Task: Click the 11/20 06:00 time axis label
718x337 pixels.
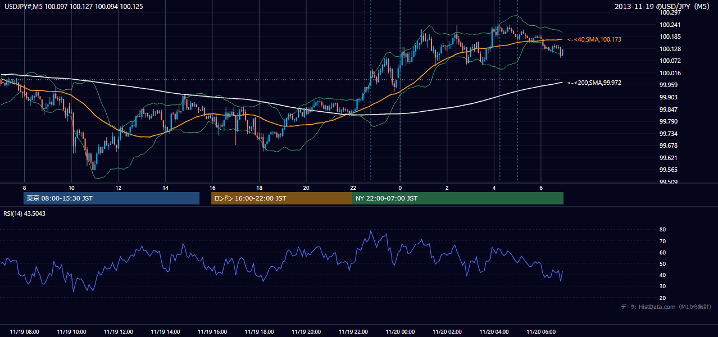Action: coord(541,332)
